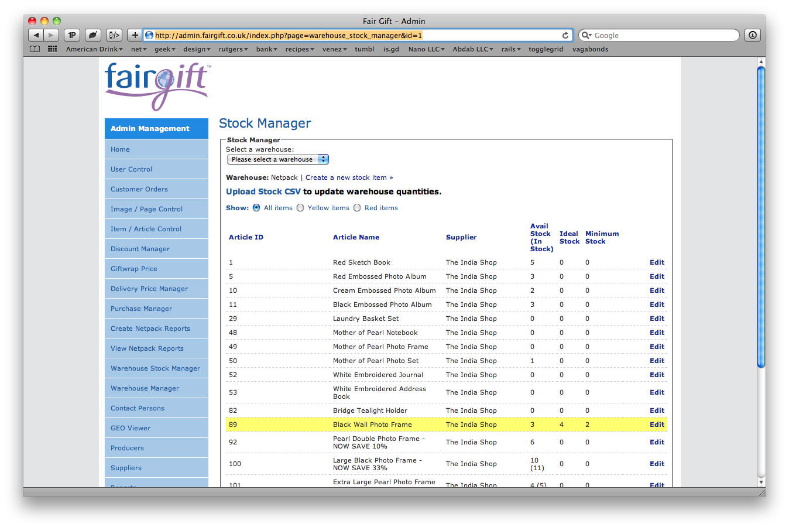Open the bookmarks book icon
Image resolution: width=789 pixels, height=527 pixels.
point(35,49)
